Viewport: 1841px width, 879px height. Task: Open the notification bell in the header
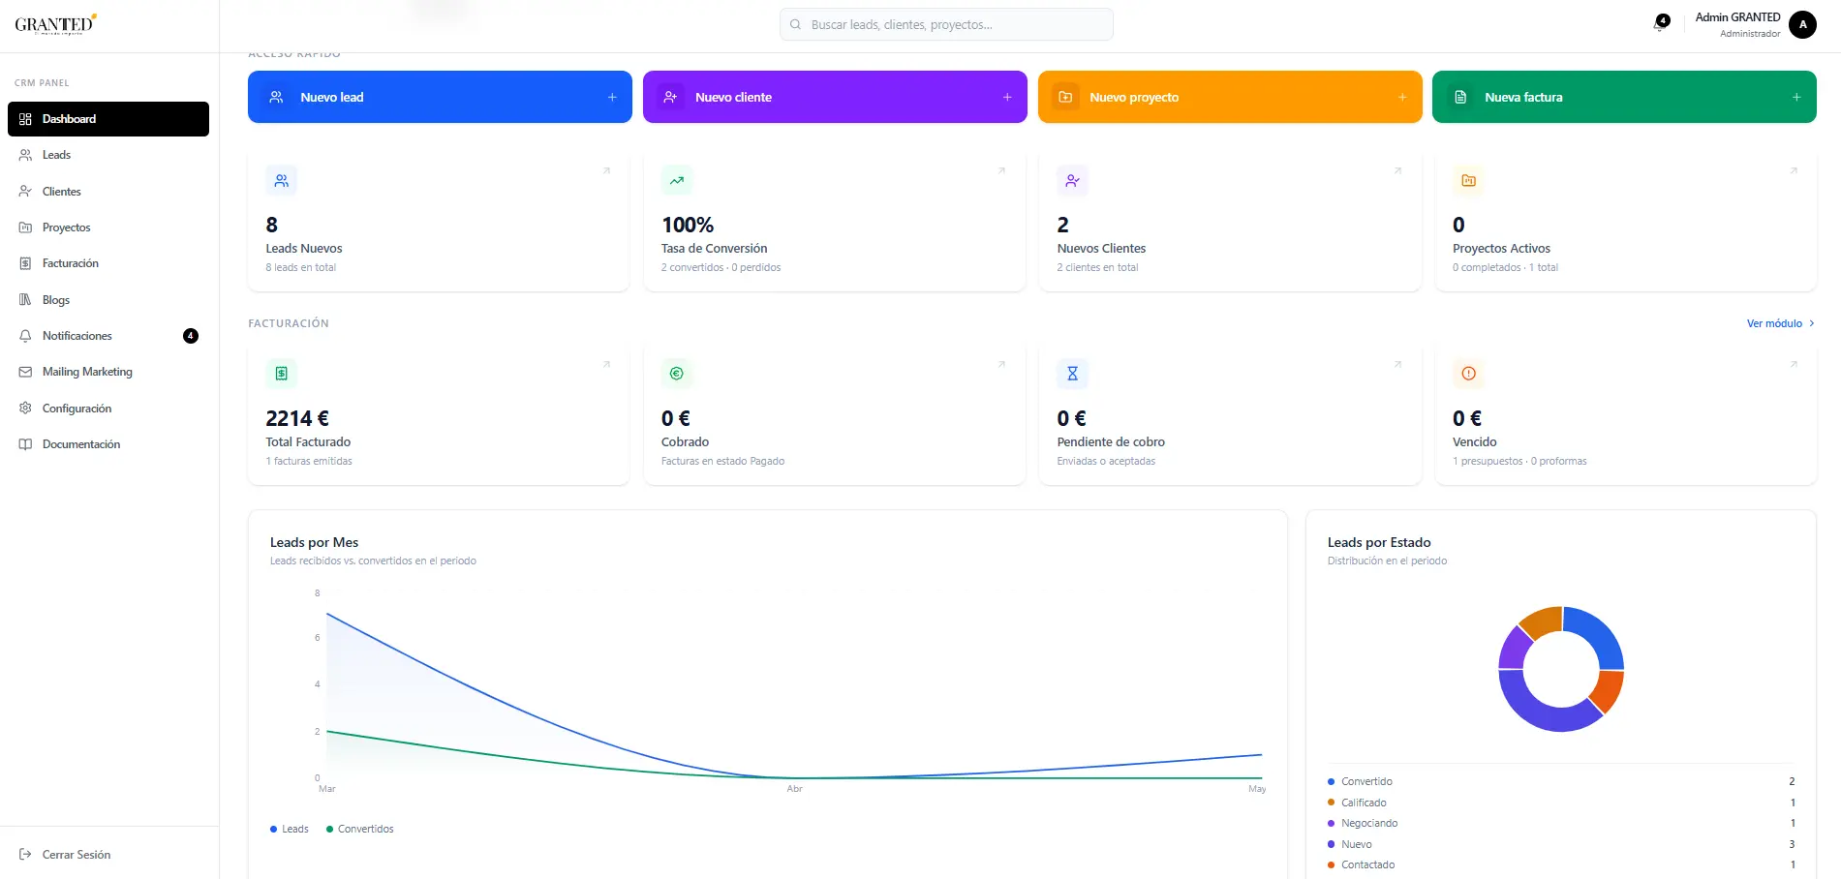pos(1660,24)
